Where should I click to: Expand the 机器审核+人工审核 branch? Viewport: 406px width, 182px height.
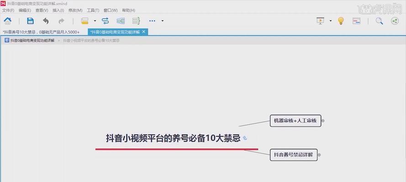[x=323, y=121]
